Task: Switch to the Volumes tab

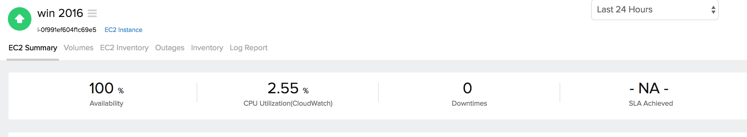Action: click(x=79, y=48)
